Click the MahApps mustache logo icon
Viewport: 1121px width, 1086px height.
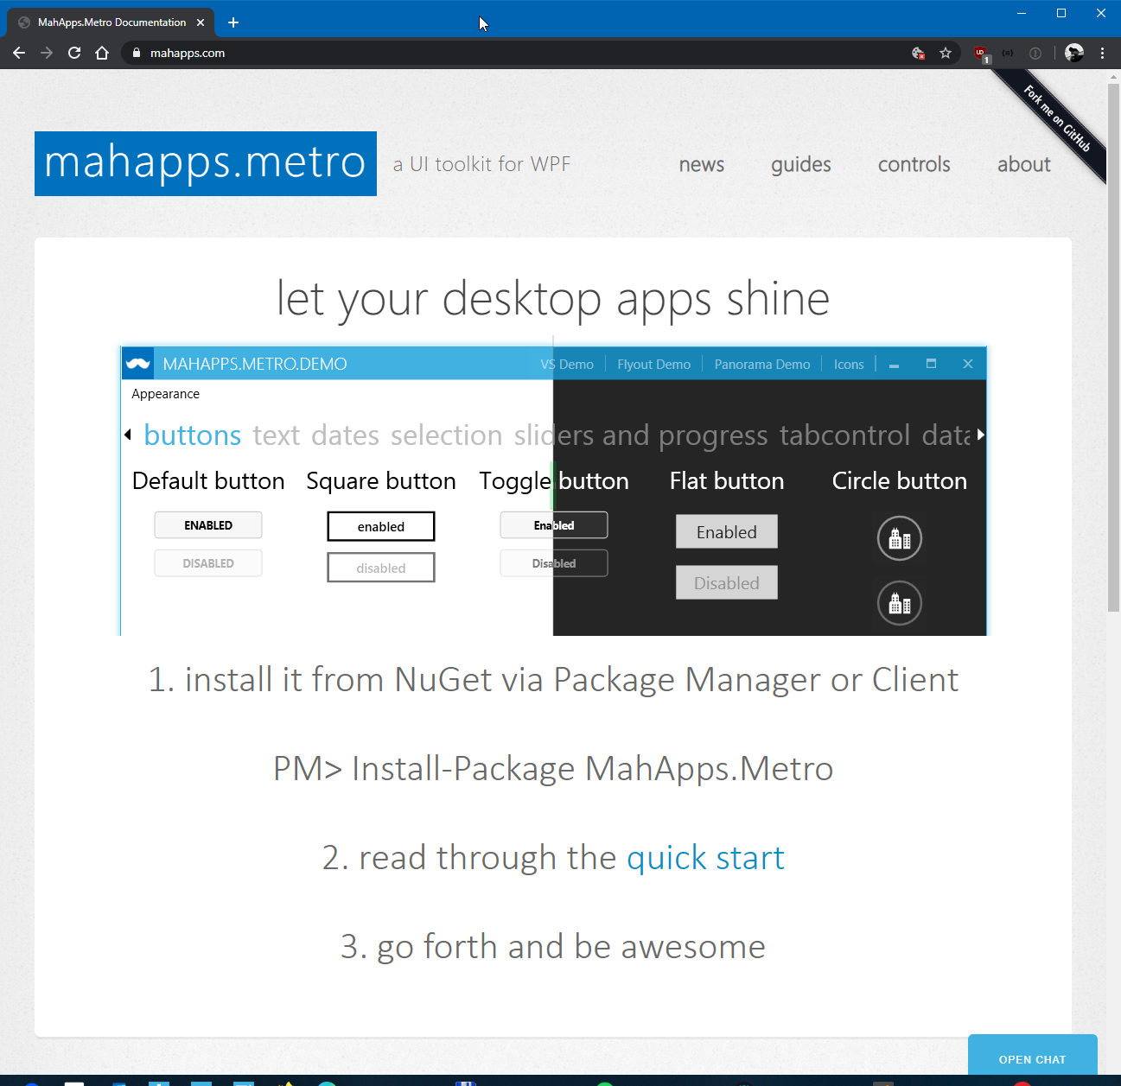pyautogui.click(x=137, y=364)
